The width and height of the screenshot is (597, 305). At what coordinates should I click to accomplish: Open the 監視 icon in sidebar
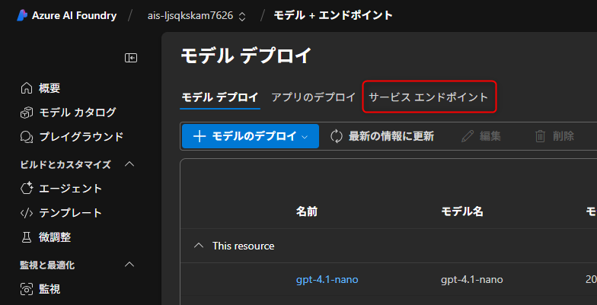27,289
